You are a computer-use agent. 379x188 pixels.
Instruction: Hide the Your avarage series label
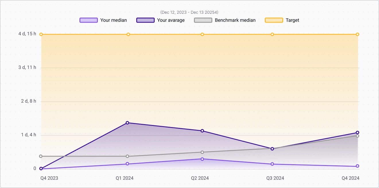(x=171, y=20)
